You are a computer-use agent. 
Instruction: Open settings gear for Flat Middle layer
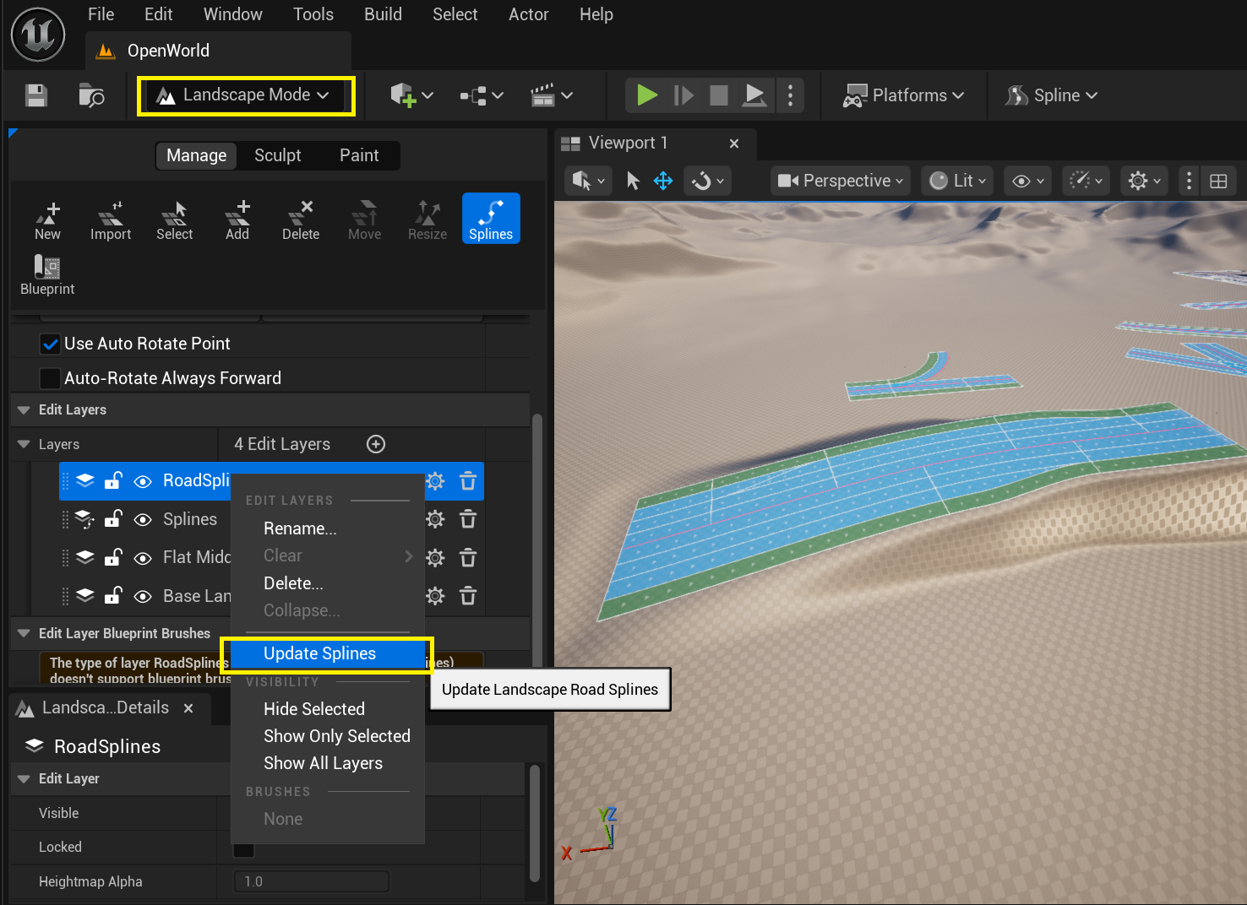[x=435, y=557]
